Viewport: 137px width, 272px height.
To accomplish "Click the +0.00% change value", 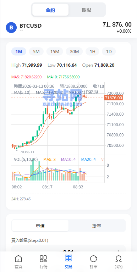I will [124, 31].
